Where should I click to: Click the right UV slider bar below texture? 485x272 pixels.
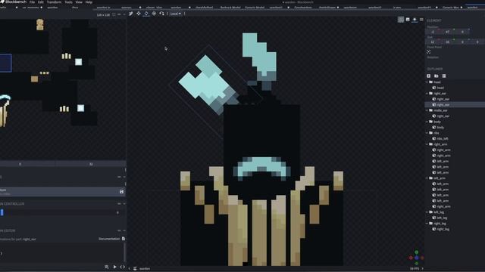point(91,164)
